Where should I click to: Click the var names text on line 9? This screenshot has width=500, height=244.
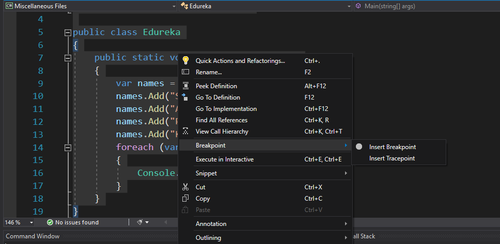pyautogui.click(x=140, y=84)
